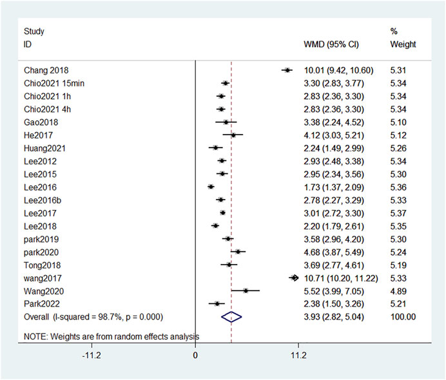Screen dimensions: 446x380
Task: Click the 'wang2017' study label
Action: tap(43, 278)
